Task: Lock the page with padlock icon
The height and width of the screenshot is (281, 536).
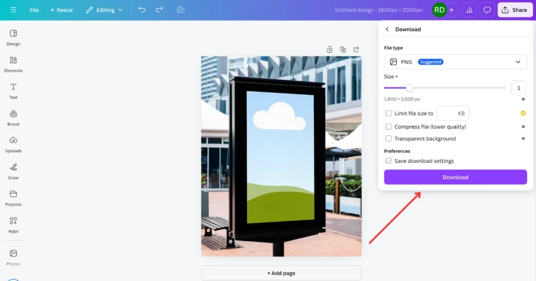Action: point(330,50)
